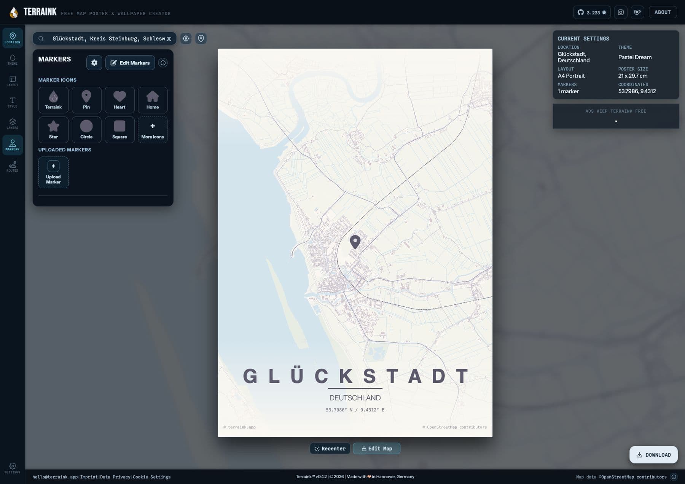Viewport: 685px width, 484px height.
Task: Open the Routes sidebar panel
Action: (13, 166)
